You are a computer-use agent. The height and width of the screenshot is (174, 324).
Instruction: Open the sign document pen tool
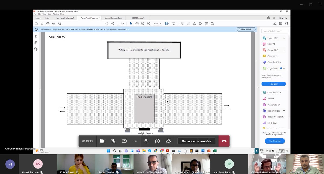click(195, 23)
